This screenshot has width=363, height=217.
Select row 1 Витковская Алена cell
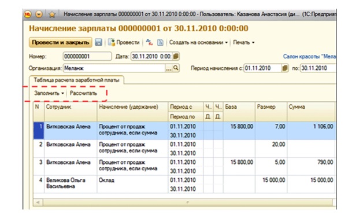(71, 130)
